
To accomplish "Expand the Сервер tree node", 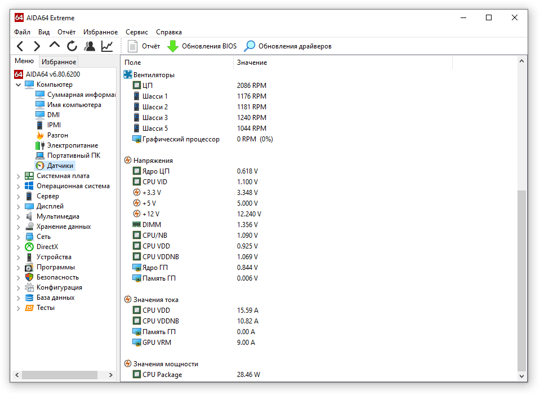I will coord(18,197).
